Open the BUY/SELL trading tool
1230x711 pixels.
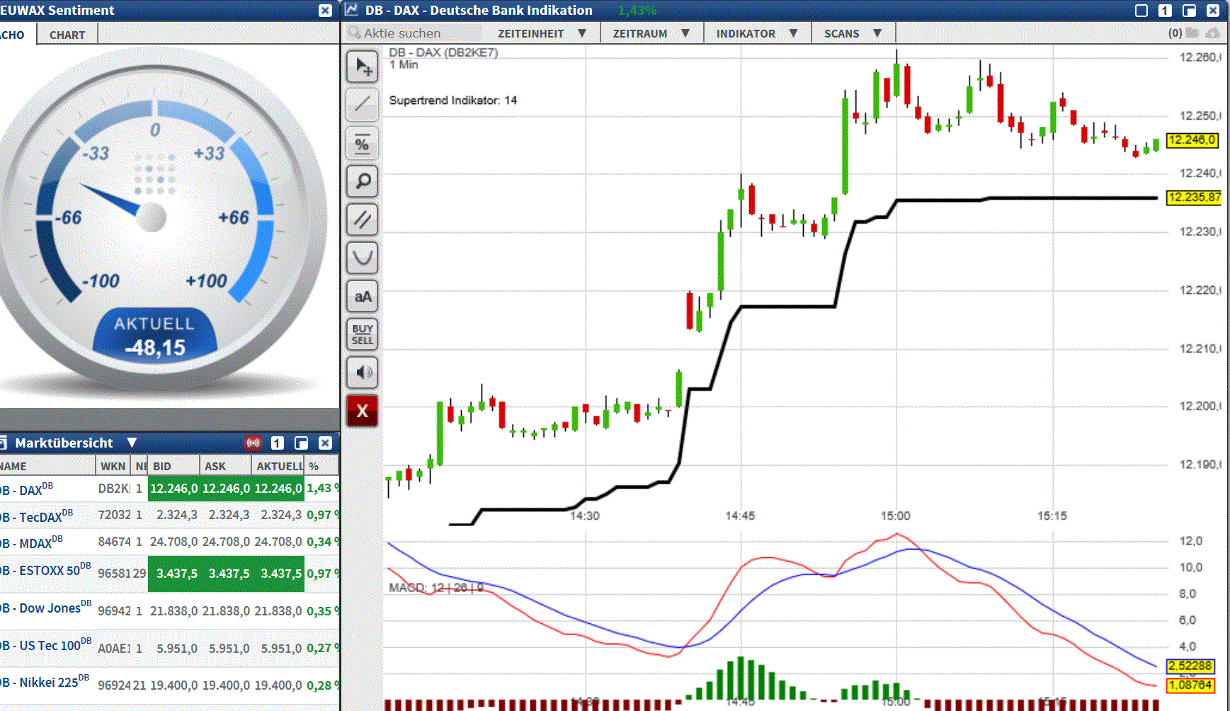[362, 334]
